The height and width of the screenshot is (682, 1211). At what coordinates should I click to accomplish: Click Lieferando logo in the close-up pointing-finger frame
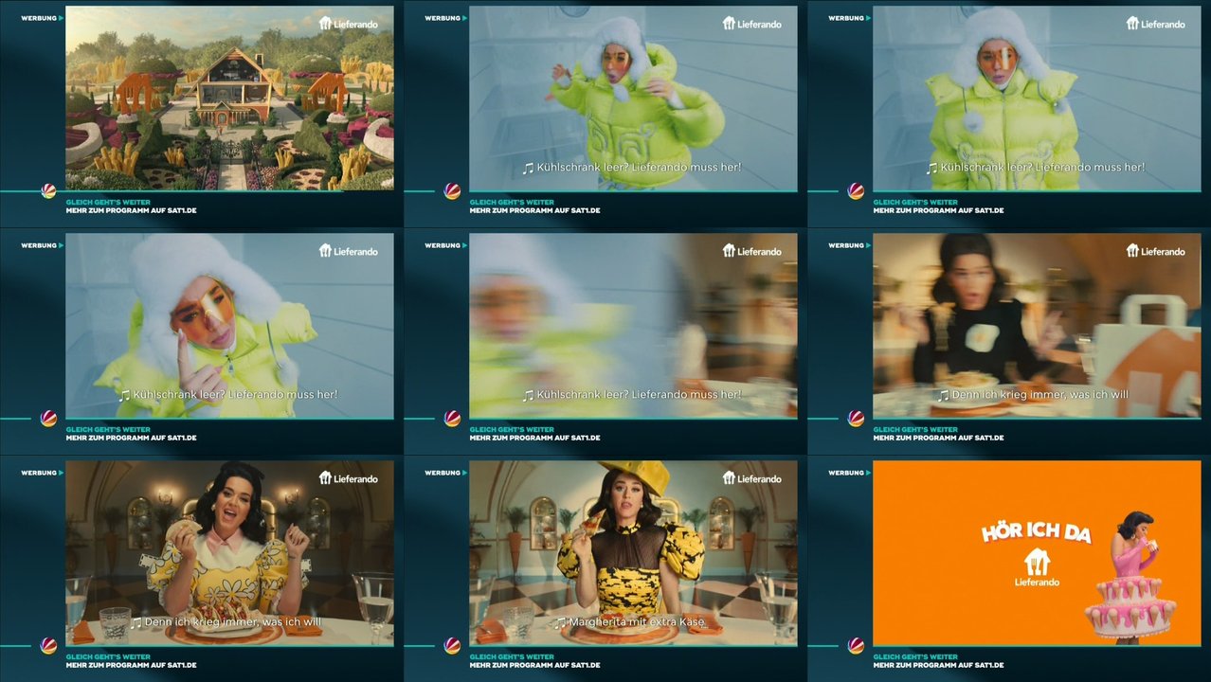tap(348, 251)
